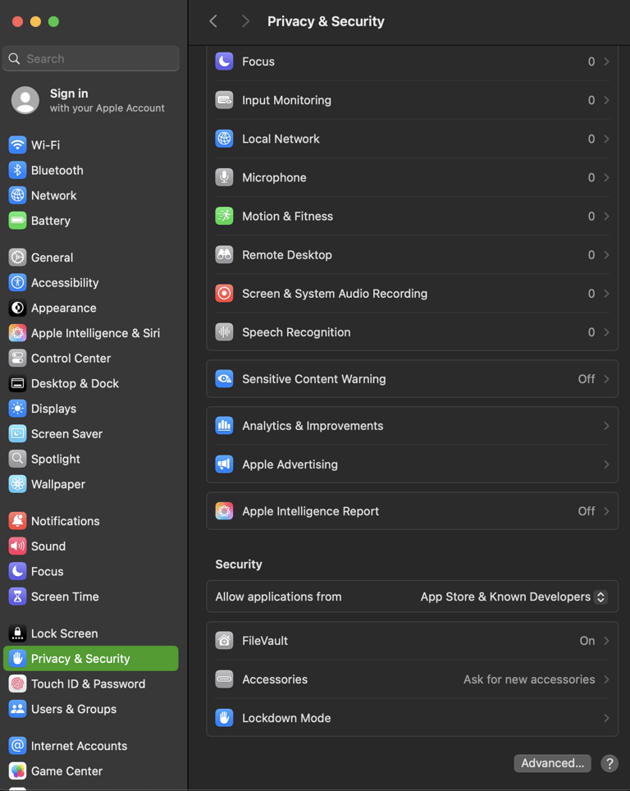Image resolution: width=630 pixels, height=791 pixels.
Task: Click the Bluetooth icon in the sidebar
Action: 18,170
